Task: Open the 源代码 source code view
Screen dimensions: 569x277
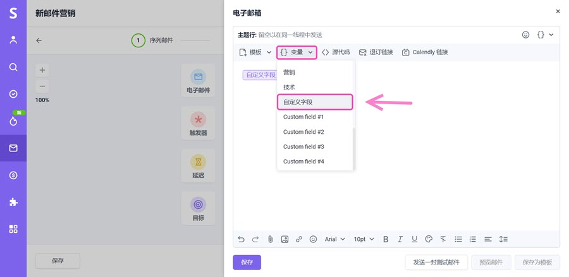Action: [x=336, y=52]
